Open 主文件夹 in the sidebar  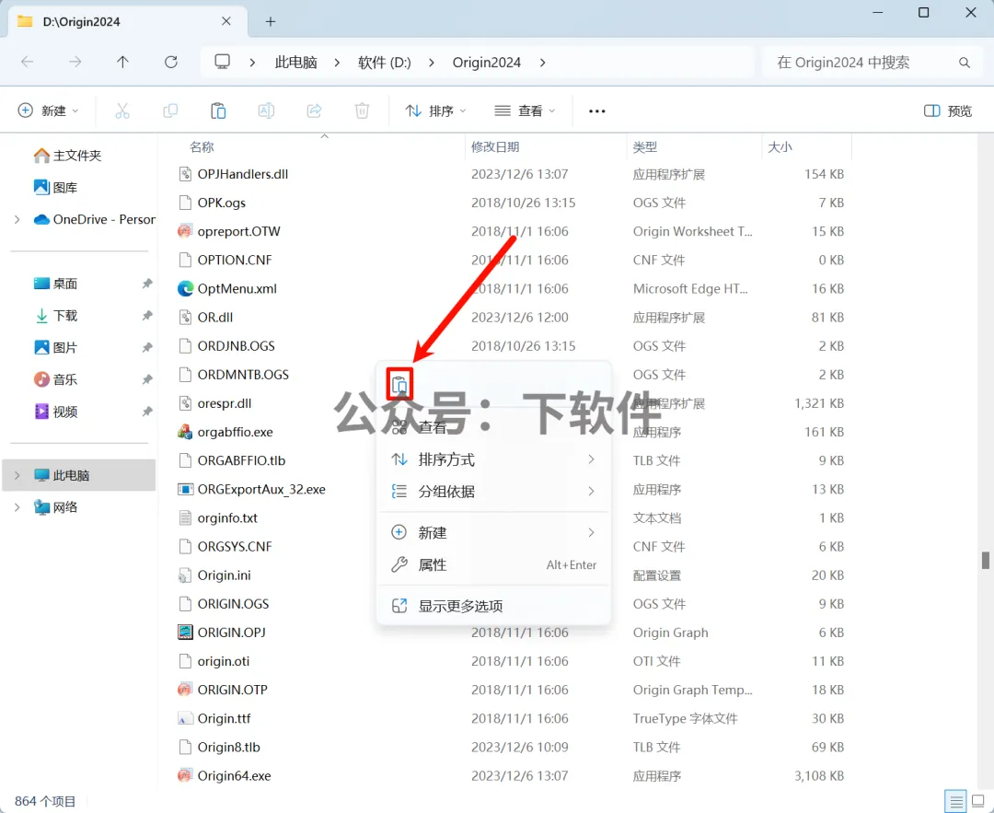click(68, 156)
